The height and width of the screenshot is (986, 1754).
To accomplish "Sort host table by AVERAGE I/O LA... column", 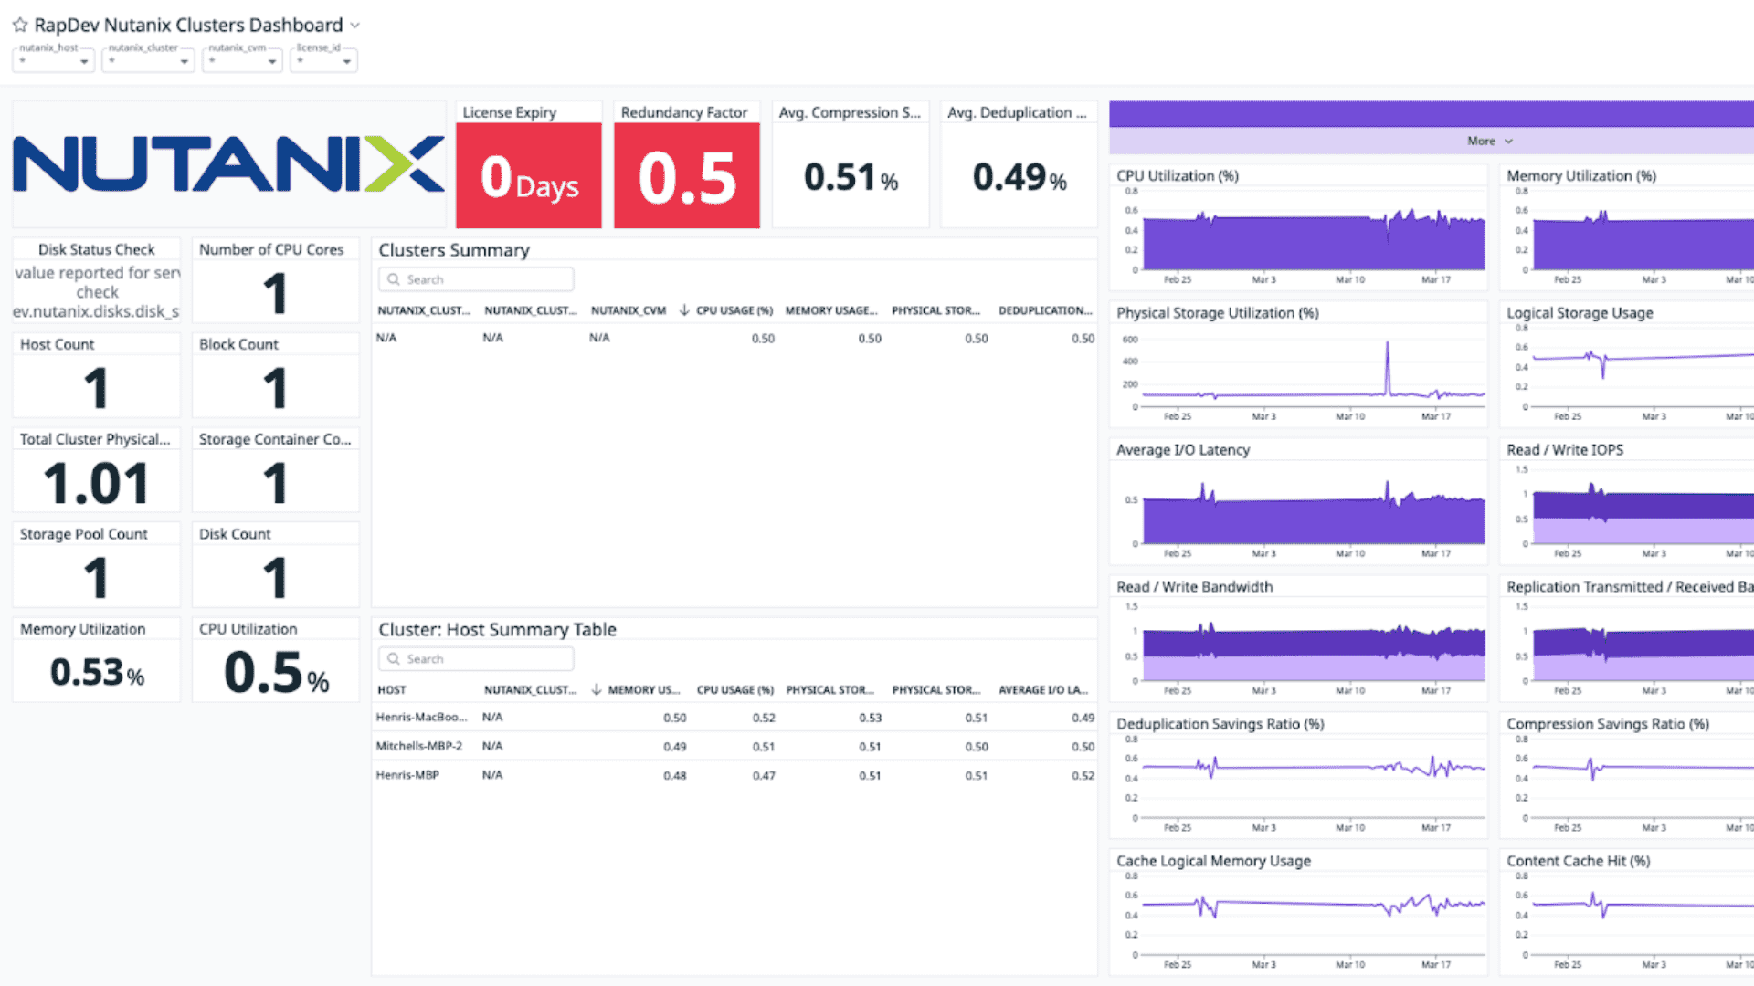I will (x=1043, y=690).
